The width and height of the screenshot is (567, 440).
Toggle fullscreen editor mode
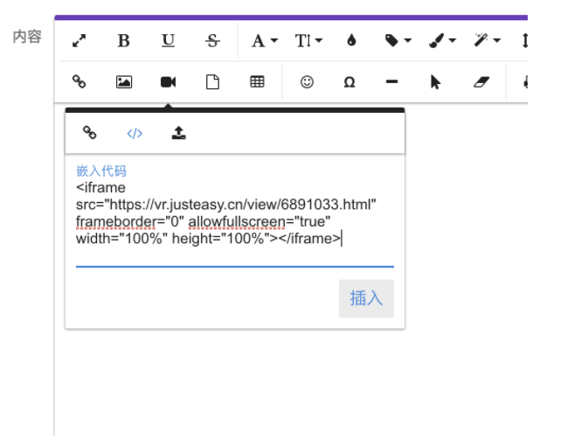coord(79,40)
